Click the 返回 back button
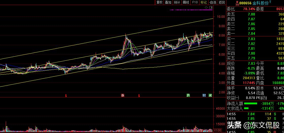The height and width of the screenshot is (133, 284). 222,2
